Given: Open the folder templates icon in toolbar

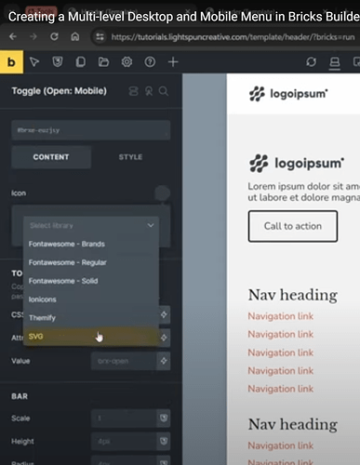Looking at the screenshot, I should (x=103, y=62).
